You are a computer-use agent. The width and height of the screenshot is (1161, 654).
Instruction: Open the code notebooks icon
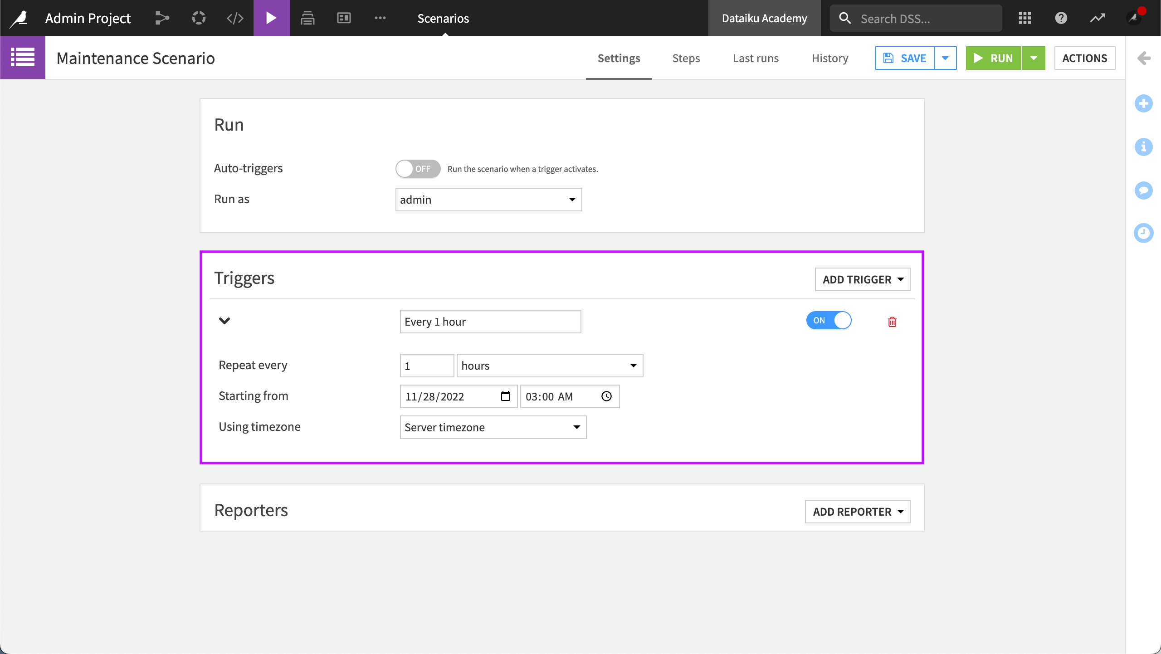[235, 18]
